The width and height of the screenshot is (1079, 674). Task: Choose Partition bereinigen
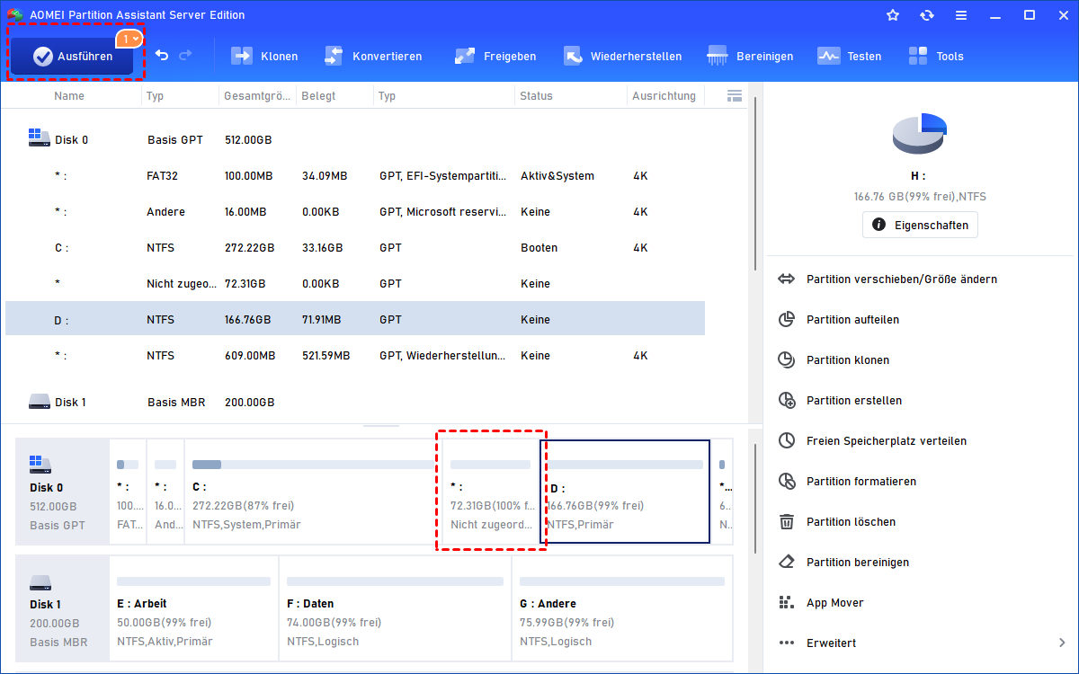[858, 563]
